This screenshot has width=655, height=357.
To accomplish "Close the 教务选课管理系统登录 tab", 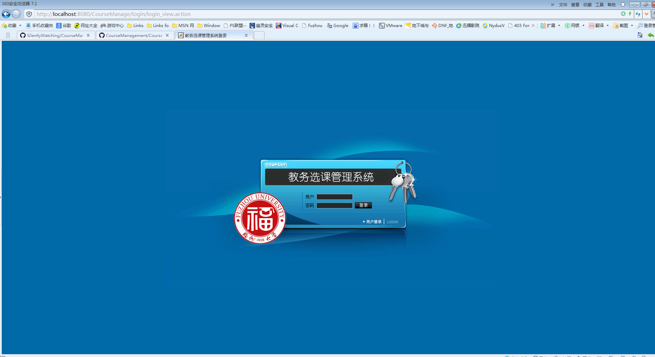I will coord(246,35).
